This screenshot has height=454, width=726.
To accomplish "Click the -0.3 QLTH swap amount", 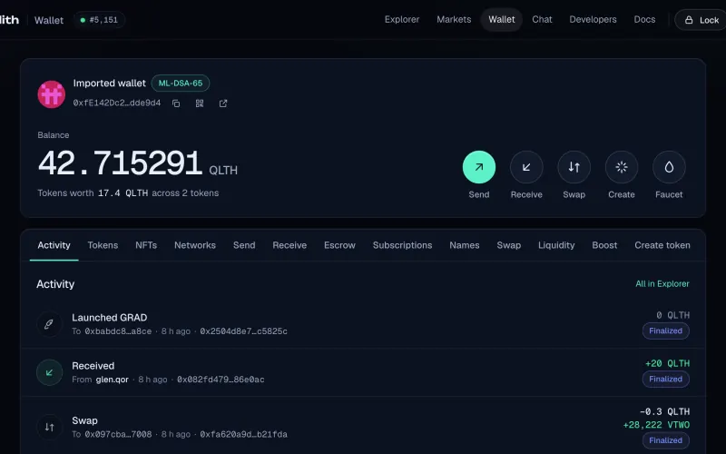I will [664, 411].
